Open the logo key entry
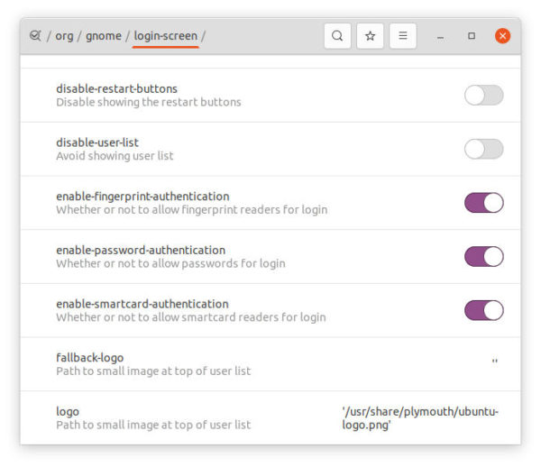The image size is (541, 467). coord(270,418)
